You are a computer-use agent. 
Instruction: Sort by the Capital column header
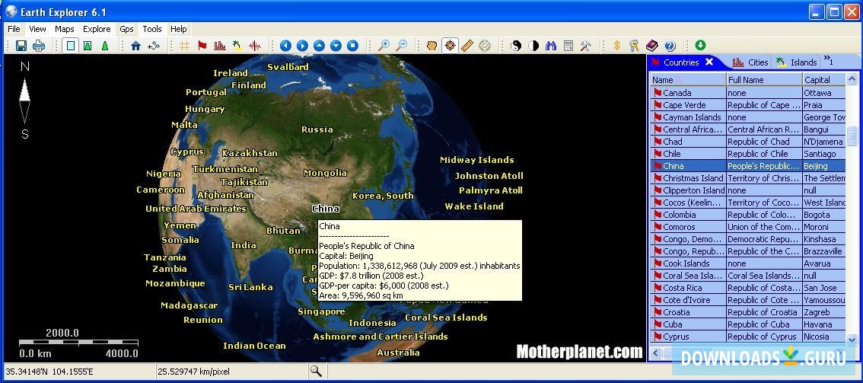click(x=824, y=80)
